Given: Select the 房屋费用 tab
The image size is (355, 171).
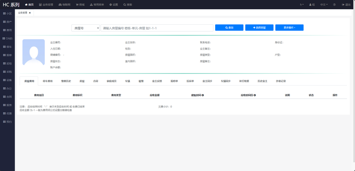Looking at the screenshot, I should 29,81.
